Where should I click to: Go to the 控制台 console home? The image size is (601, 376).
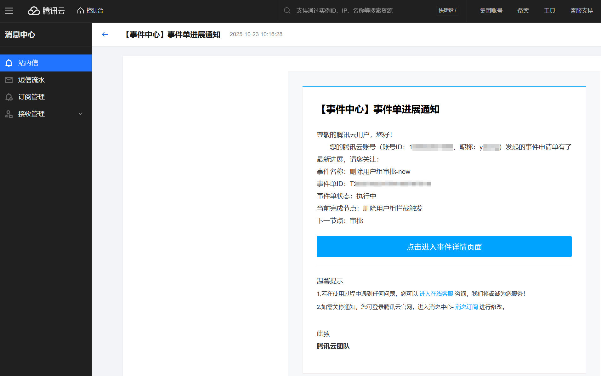90,11
